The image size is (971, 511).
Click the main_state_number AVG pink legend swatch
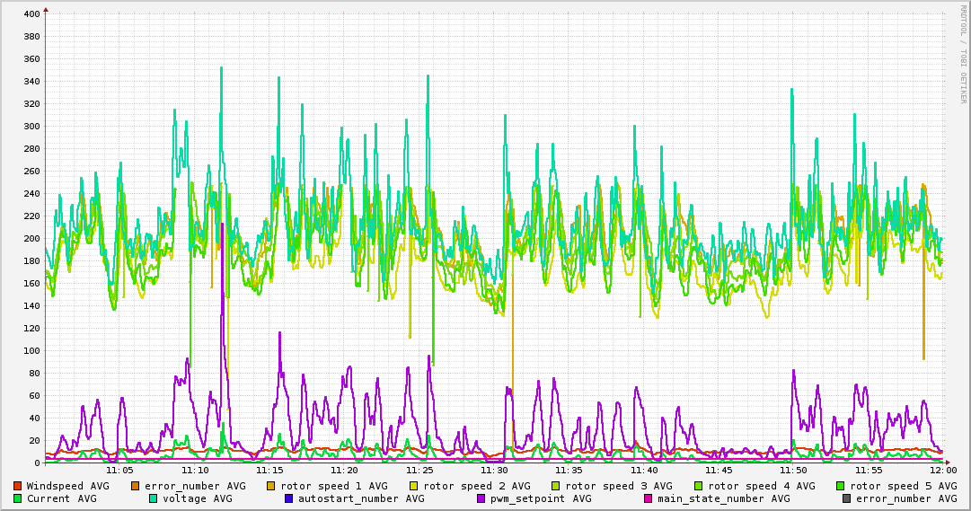pos(649,498)
